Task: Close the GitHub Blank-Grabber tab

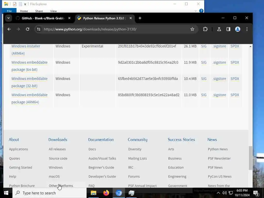Action: pyautogui.click(x=69, y=18)
